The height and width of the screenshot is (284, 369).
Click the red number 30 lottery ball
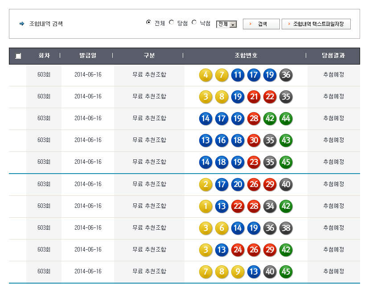254,140
